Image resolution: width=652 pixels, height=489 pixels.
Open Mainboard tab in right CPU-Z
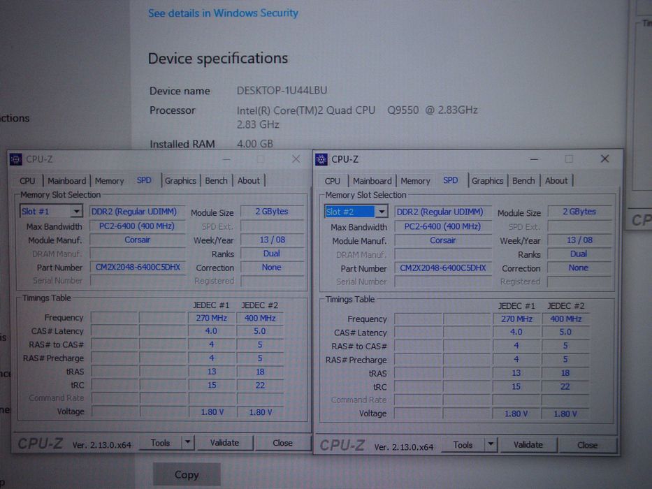[372, 181]
